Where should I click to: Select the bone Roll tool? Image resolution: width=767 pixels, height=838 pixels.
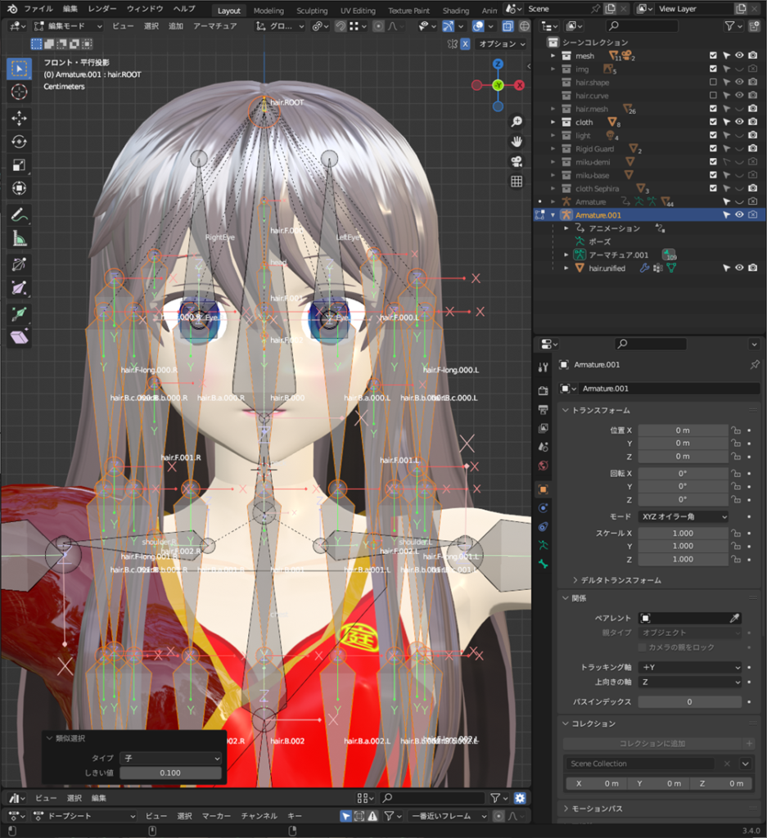click(x=20, y=264)
